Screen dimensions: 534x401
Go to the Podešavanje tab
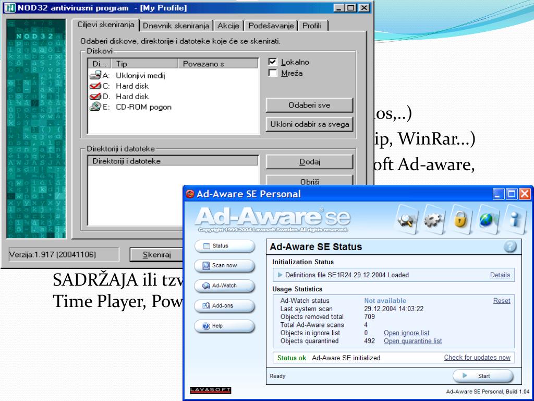coord(271,26)
